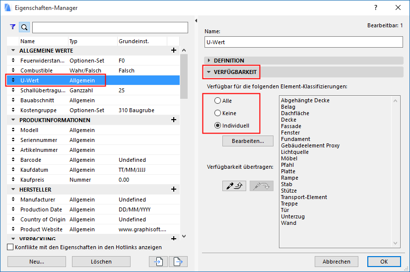Viewport: 410px width, 272px height.
Task: Pick up availability with eyedropper icon
Action: click(234, 186)
